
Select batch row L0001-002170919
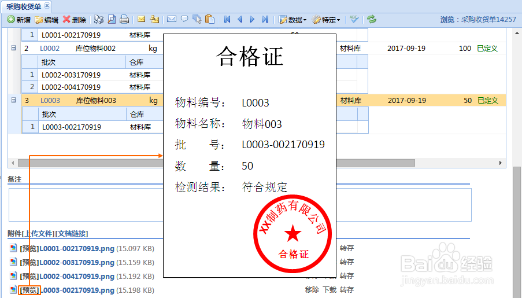pos(71,35)
